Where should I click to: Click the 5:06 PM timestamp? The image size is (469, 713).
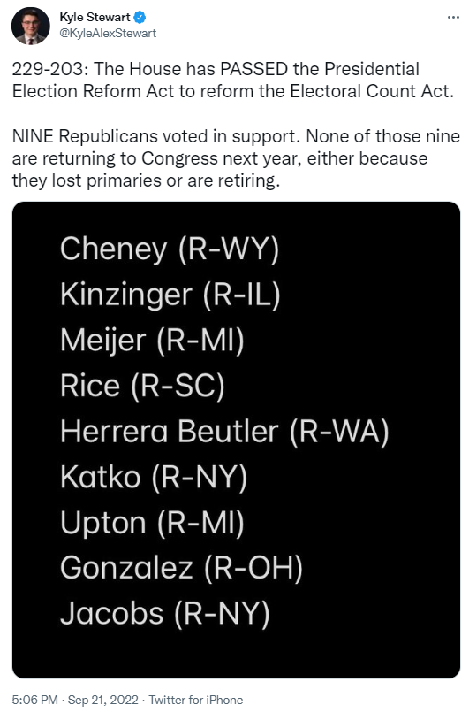pos(35,700)
